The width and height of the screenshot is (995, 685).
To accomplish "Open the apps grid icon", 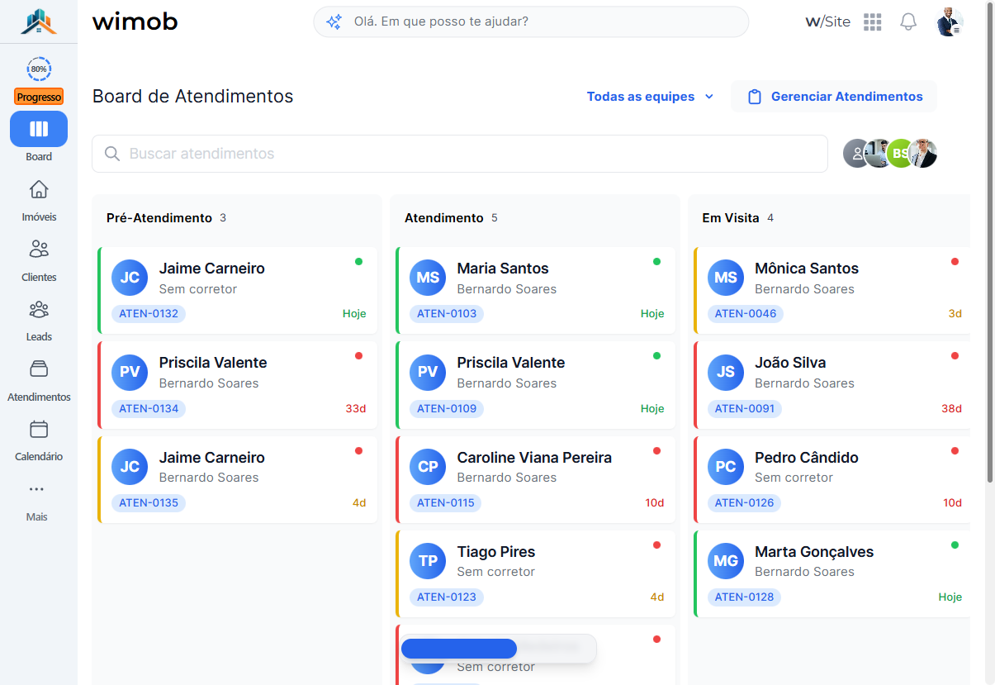I will pyautogui.click(x=873, y=22).
